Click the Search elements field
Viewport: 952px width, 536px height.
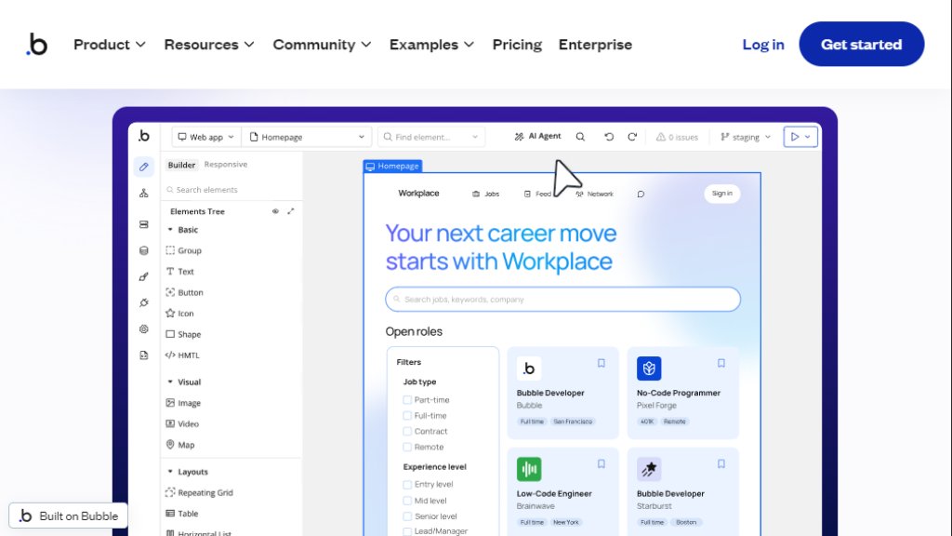[231, 190]
